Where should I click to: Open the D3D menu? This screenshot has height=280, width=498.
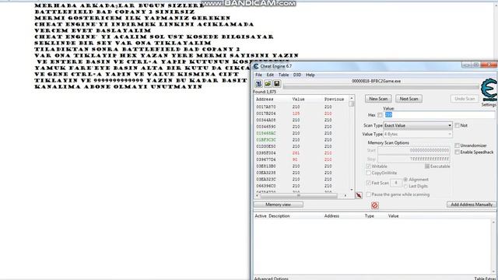tap(297, 75)
